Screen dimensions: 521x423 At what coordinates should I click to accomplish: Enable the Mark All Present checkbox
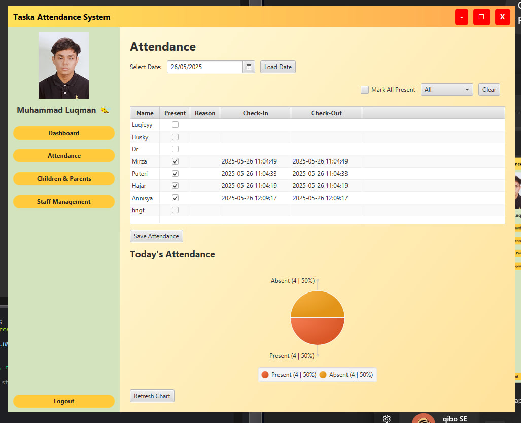[365, 90]
